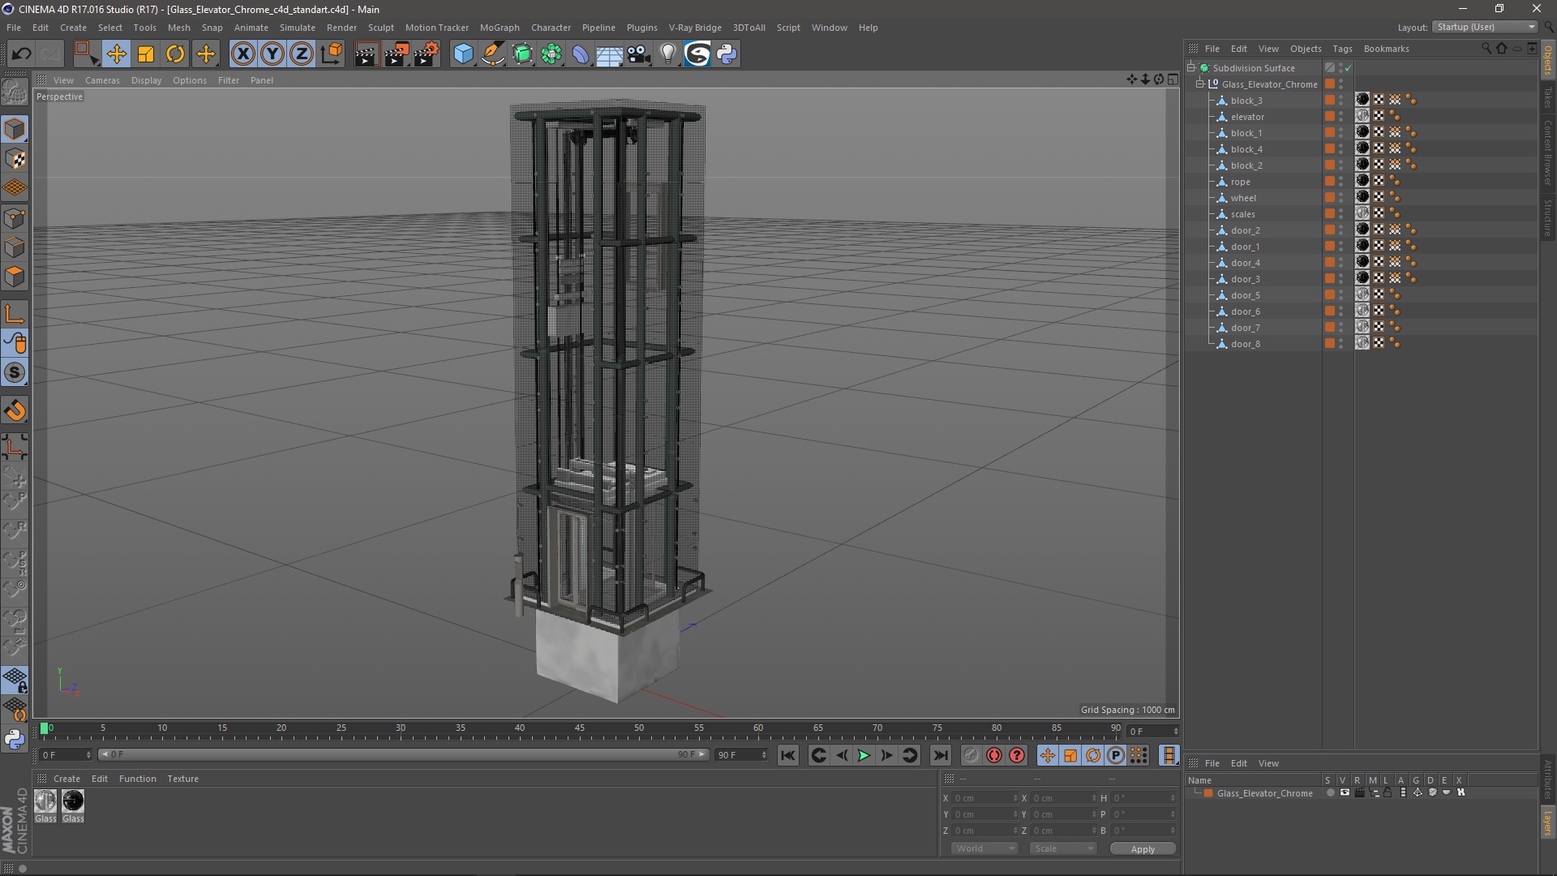Click the Python script icon in toolbar
The image size is (1557, 876).
coord(727,54)
